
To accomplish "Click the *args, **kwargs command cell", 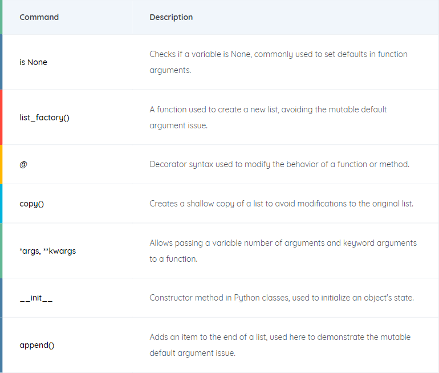I will click(x=47, y=251).
